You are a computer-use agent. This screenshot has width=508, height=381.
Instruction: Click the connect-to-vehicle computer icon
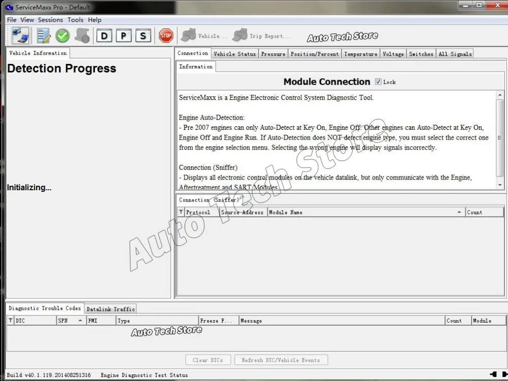pyautogui.click(x=20, y=36)
